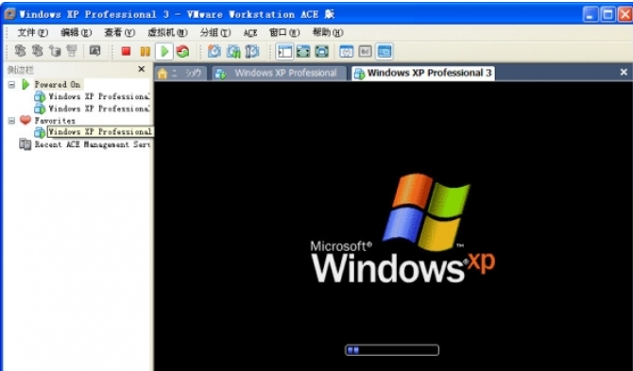Open Recent ACE Management Servers item
Screen dimensions: 633x371
point(93,144)
